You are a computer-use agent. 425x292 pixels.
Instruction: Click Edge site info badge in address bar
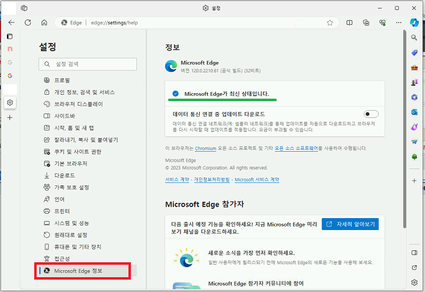click(71, 23)
